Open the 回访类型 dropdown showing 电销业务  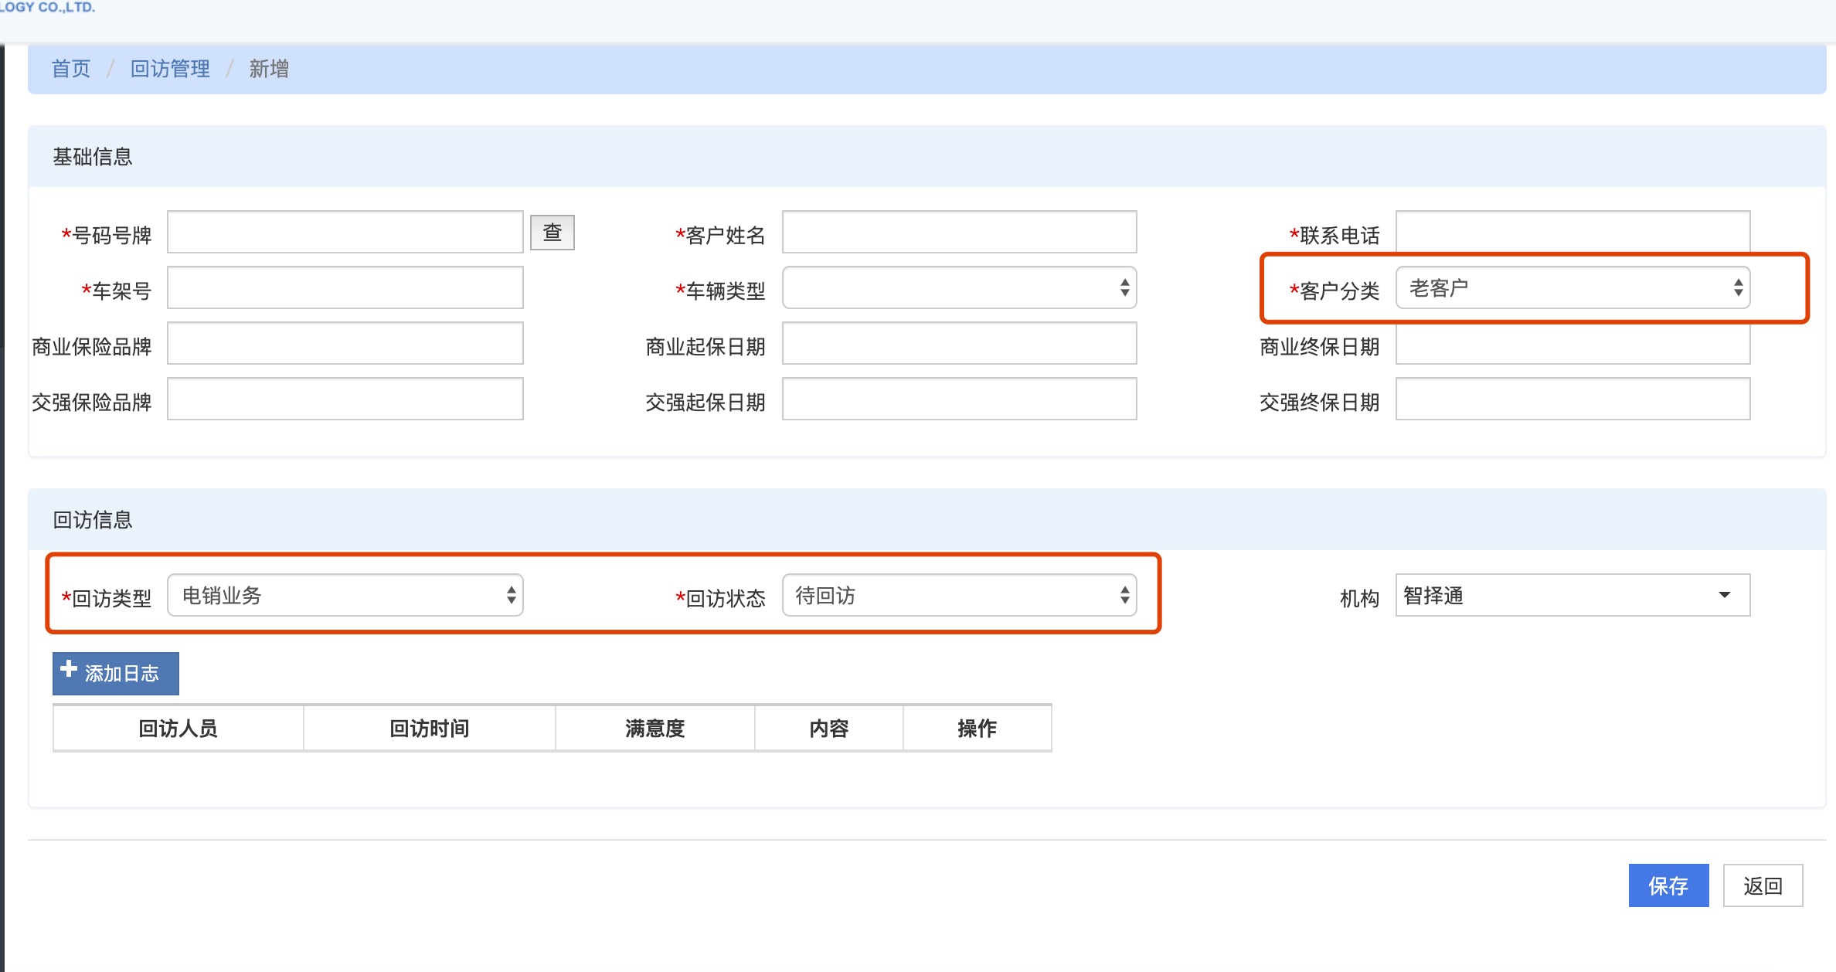(x=345, y=596)
